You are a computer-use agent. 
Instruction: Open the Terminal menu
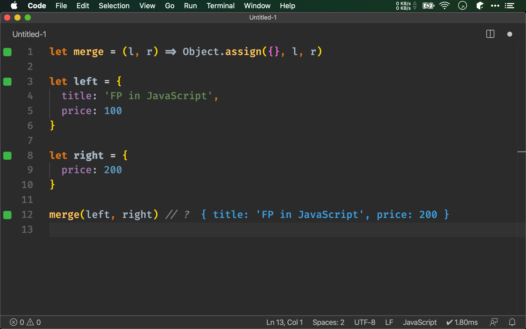click(220, 5)
